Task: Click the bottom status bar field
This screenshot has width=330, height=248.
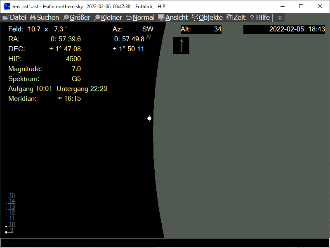Action: coord(165,243)
